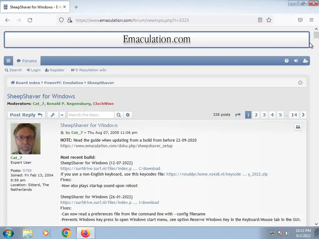Open PowerPC Emulation breadcrumb
This screenshot has height=239, width=319.
click(x=64, y=83)
